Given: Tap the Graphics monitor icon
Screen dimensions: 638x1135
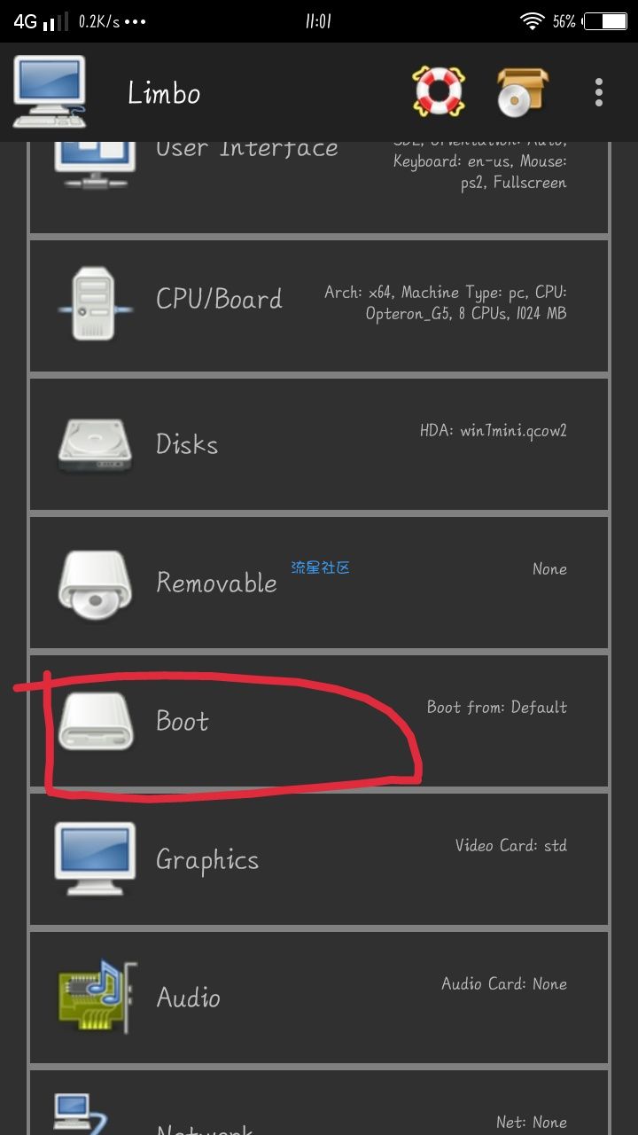Looking at the screenshot, I should pyautogui.click(x=95, y=859).
